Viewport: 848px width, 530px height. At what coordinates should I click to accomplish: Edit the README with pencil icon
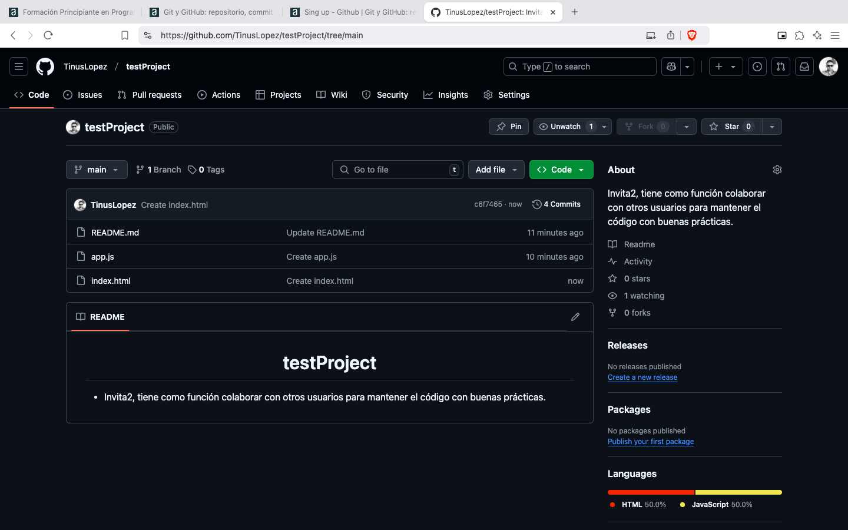575,317
